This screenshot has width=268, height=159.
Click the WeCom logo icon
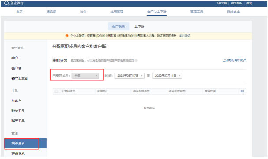7,3
